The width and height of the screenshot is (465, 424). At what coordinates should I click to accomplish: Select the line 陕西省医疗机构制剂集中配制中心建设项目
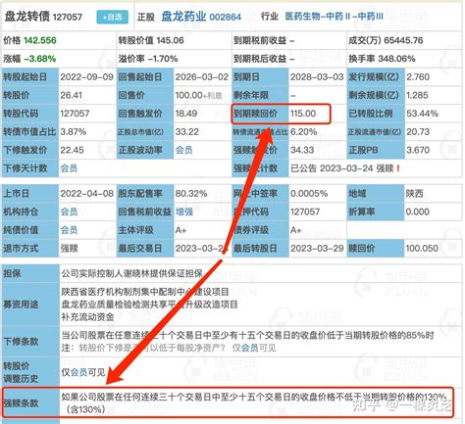[145, 292]
